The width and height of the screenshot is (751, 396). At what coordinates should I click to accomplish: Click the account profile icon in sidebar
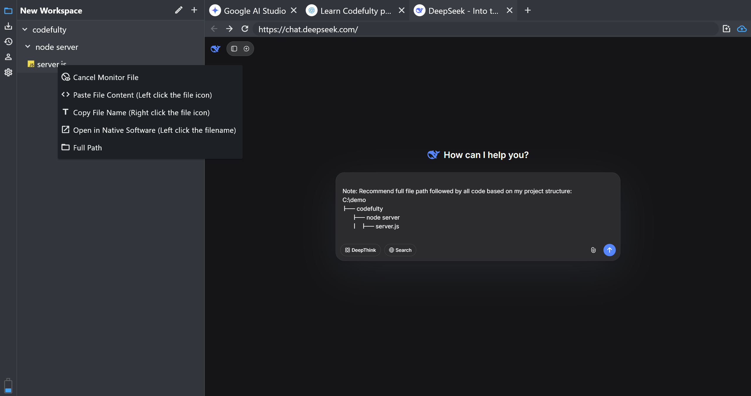8,57
